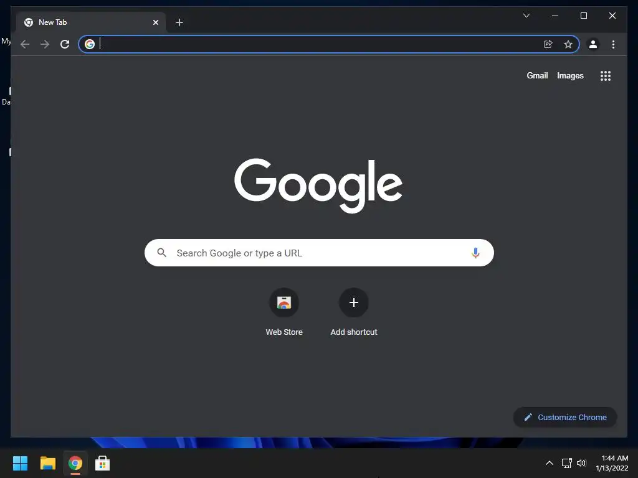Open the profile avatar menu
Image resolution: width=638 pixels, height=478 pixels.
click(x=593, y=44)
